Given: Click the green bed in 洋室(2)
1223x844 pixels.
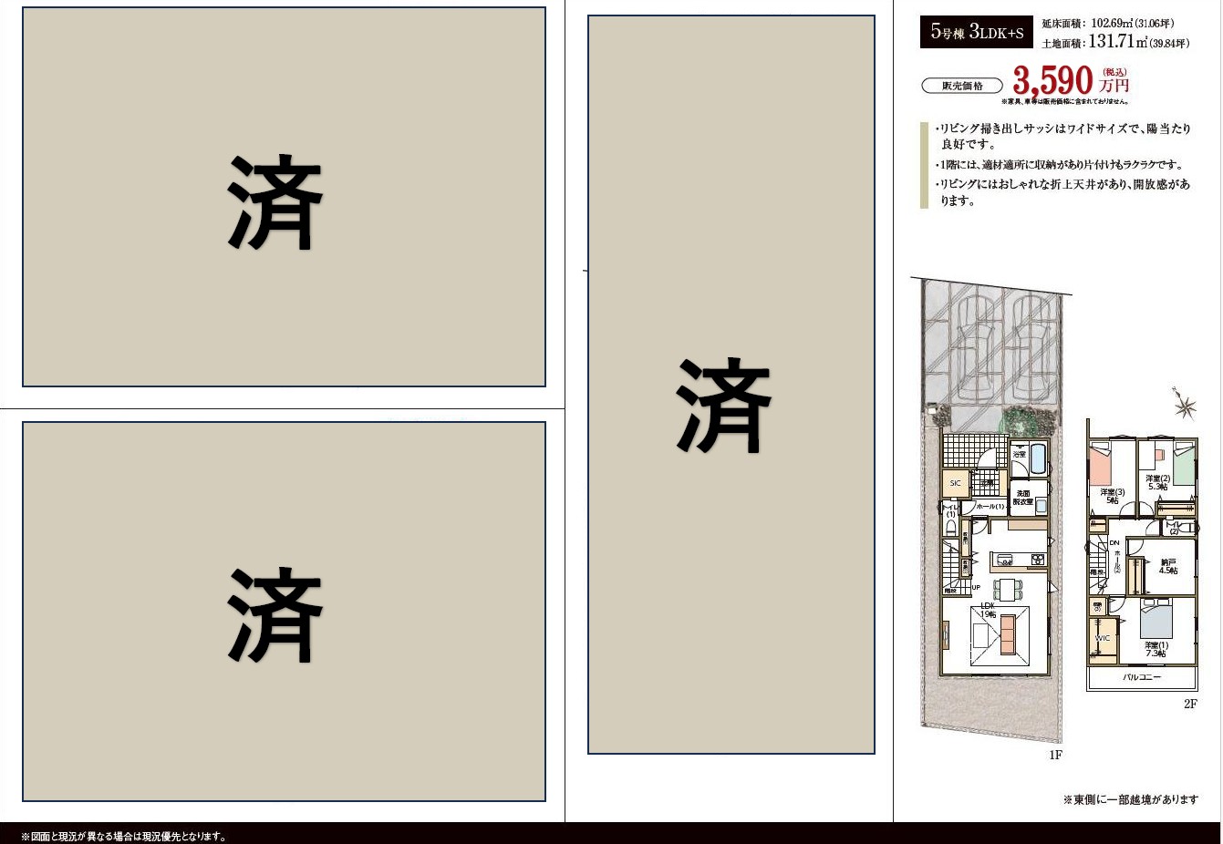Looking at the screenshot, I should pyautogui.click(x=1183, y=465).
